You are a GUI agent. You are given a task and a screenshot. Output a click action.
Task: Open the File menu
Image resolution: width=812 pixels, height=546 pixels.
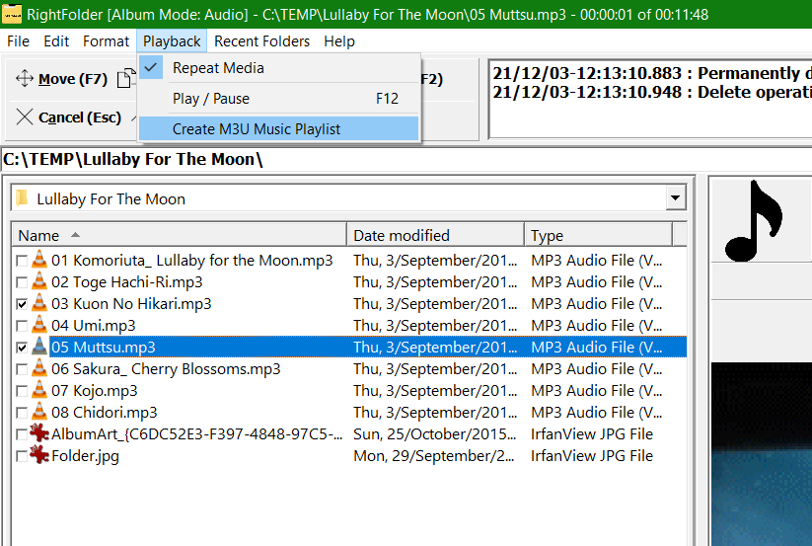[x=18, y=40]
